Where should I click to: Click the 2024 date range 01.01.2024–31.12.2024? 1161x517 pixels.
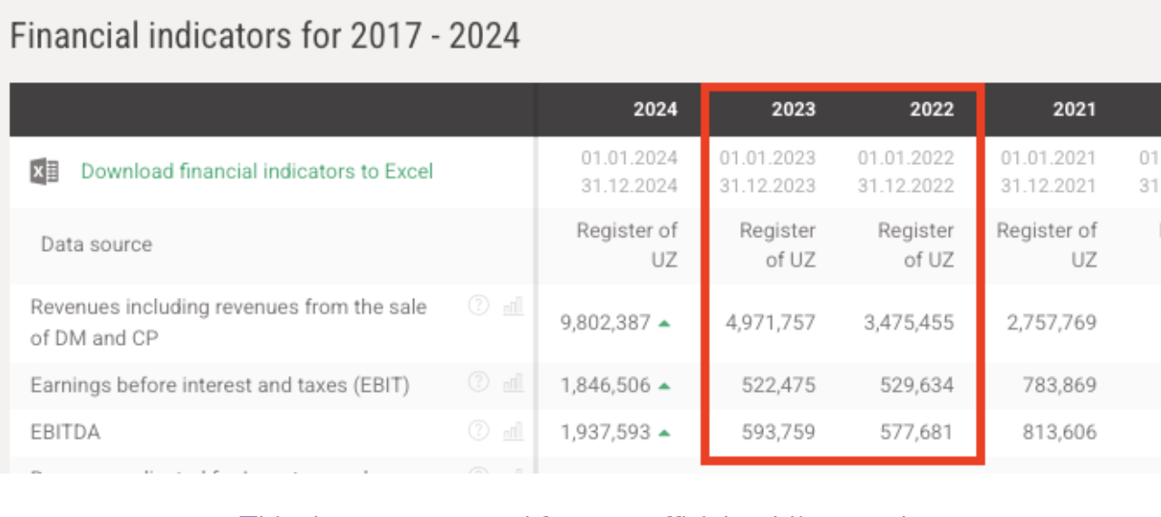(629, 171)
